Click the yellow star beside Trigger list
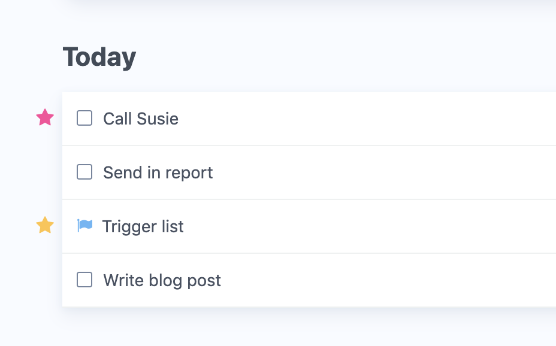556x346 pixels. pos(45,225)
